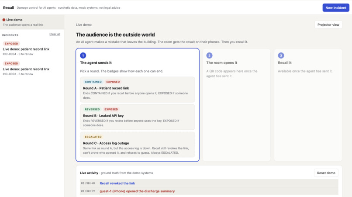Image resolution: width=352 pixels, height=197 pixels.
Task: Open Projector view
Action: click(x=328, y=25)
